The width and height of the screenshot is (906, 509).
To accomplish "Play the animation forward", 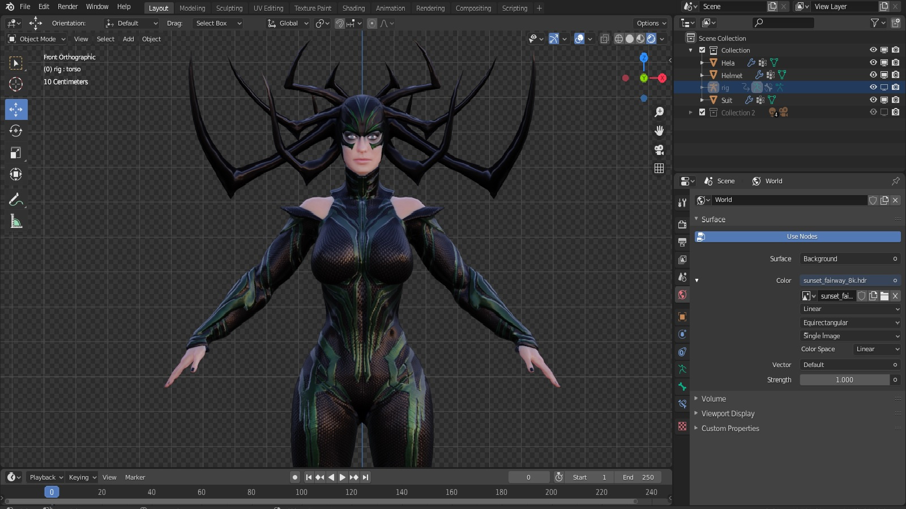I will (342, 477).
